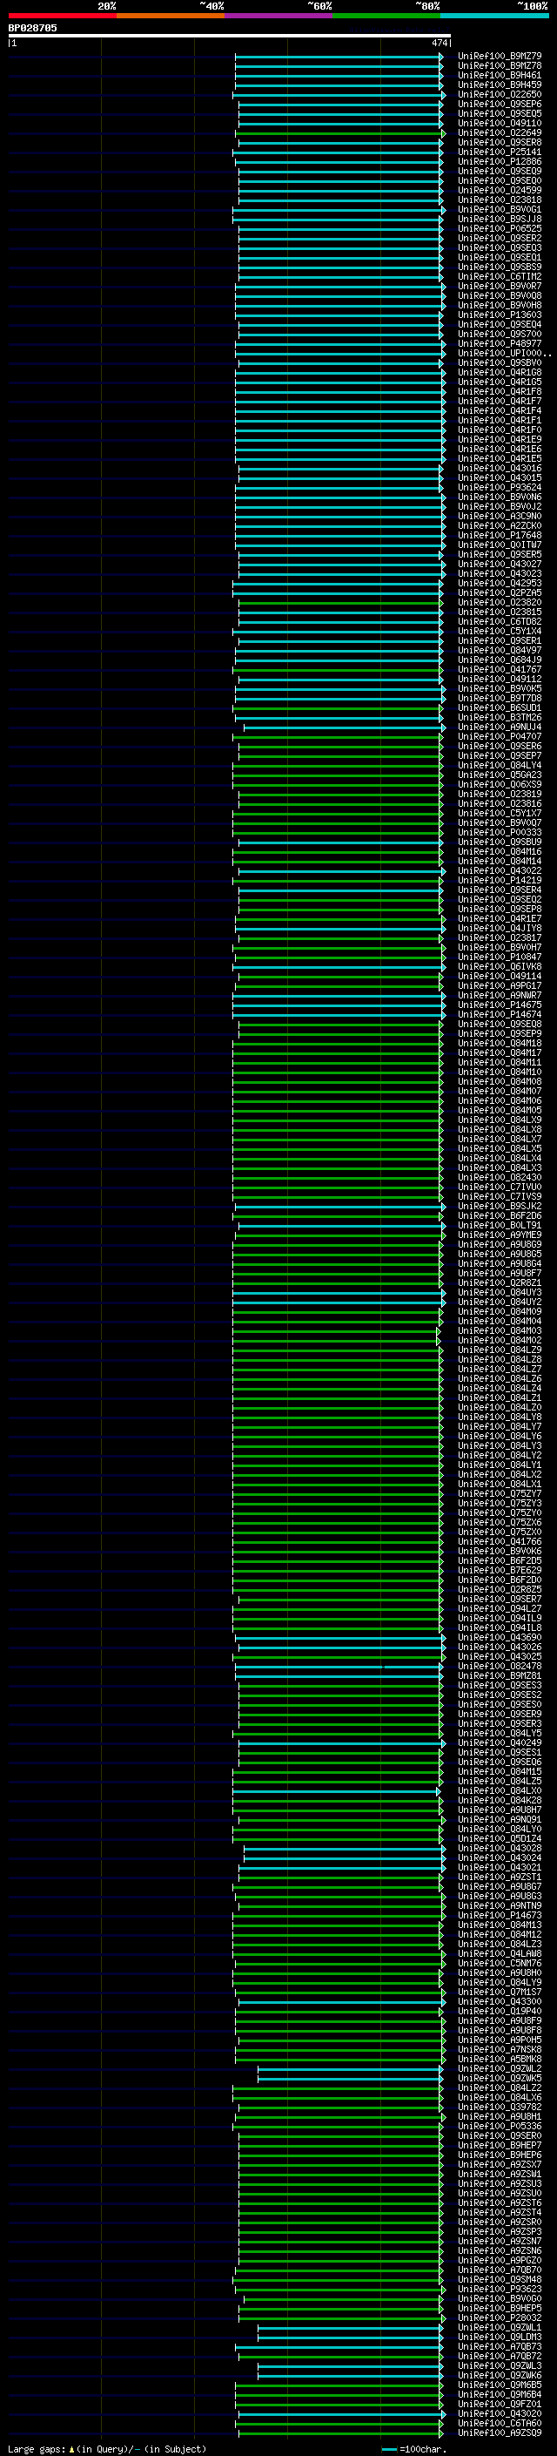557x2456 pixels.
Task: Select the UniRef100_P13603 label
Action: click(x=499, y=315)
